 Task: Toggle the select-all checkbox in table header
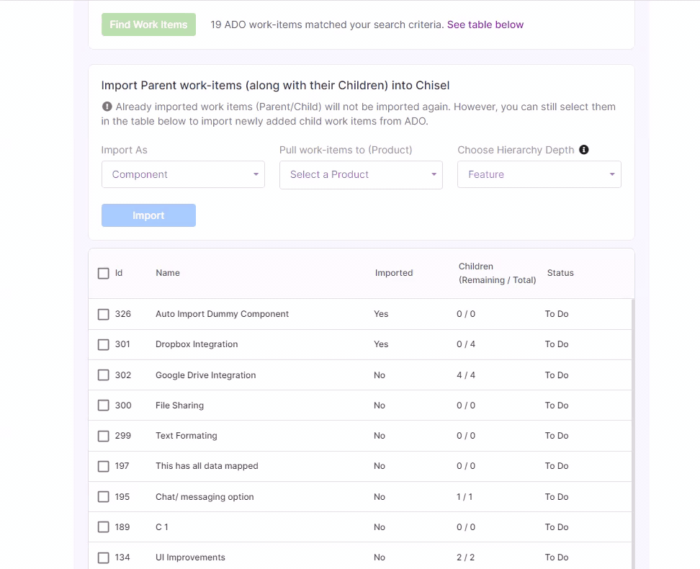click(103, 273)
